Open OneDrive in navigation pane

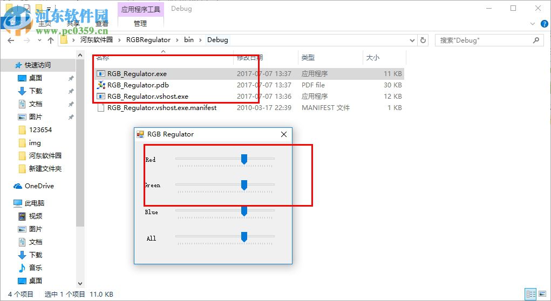(34, 186)
